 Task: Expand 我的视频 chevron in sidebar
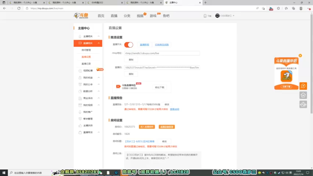99,105
